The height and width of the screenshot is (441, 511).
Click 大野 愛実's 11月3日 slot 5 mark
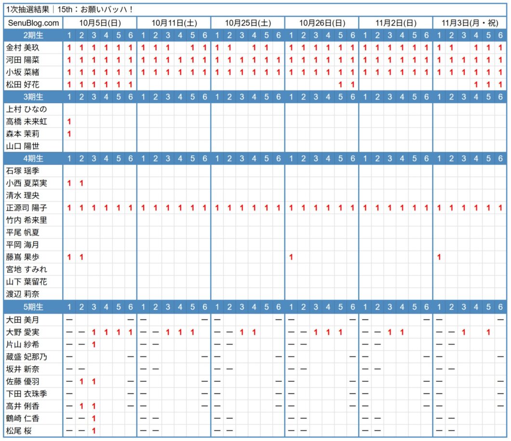[488, 332]
